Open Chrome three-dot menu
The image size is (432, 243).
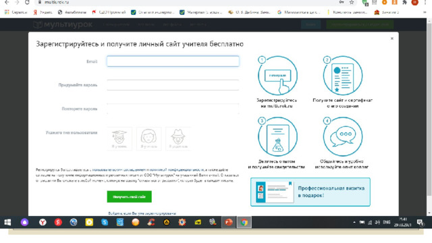(x=425, y=2)
